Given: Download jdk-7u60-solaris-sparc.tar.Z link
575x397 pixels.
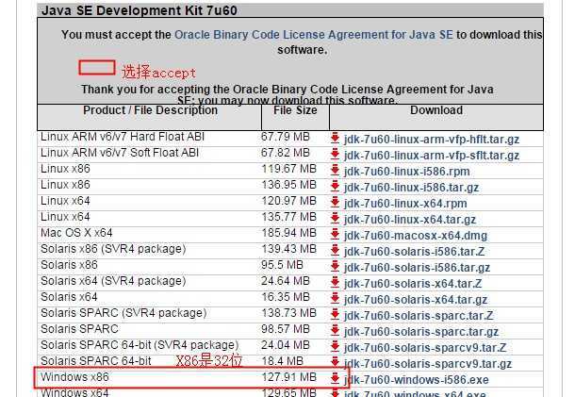Looking at the screenshot, I should pyautogui.click(x=419, y=316).
